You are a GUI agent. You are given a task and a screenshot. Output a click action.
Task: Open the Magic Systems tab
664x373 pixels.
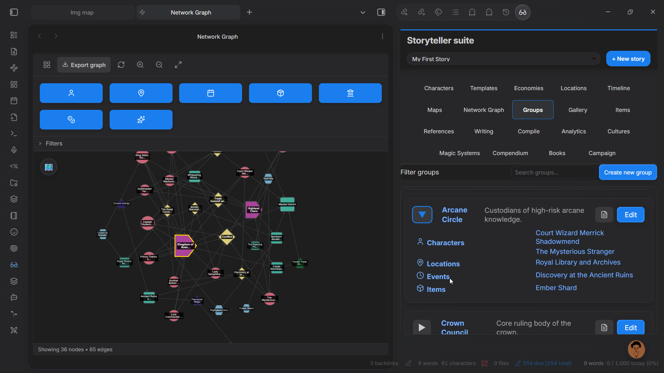[459, 153]
